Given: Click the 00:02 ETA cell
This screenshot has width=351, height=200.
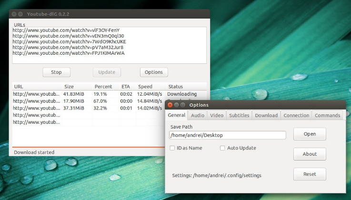Looking at the screenshot, I should [126, 94].
